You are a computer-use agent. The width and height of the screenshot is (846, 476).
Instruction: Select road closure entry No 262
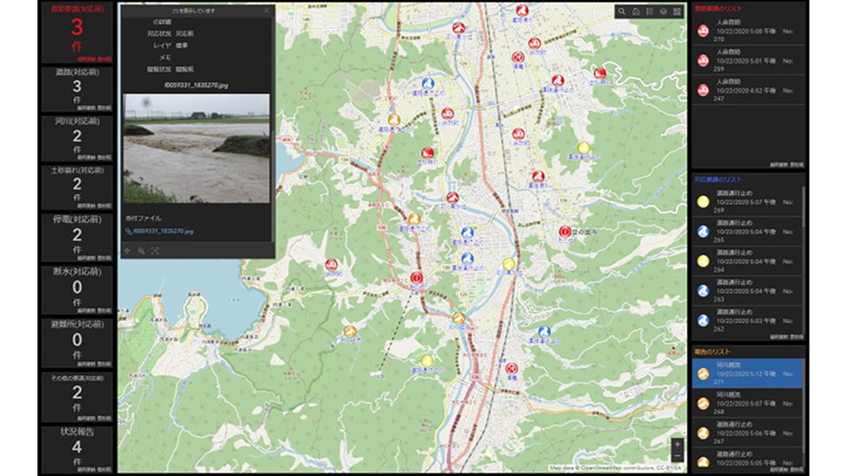[747, 320]
